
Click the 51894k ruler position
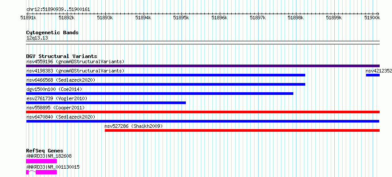point(143,18)
